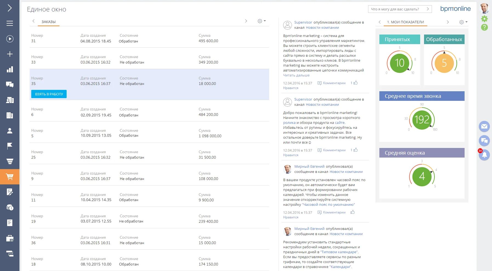
Task: Select the 1. МОИ ПОКАЗАТЕЛИ tab
Action: (x=405, y=22)
